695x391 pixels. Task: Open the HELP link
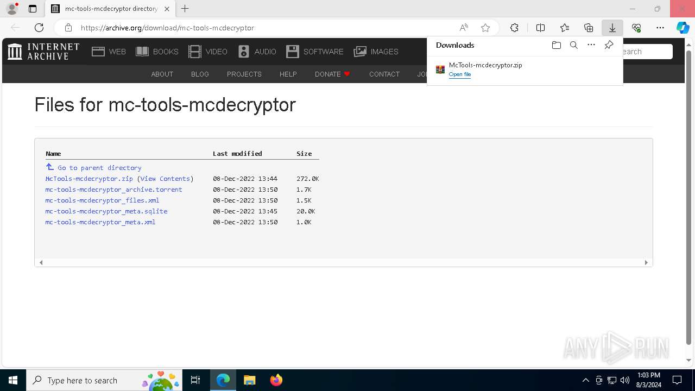[x=288, y=74]
